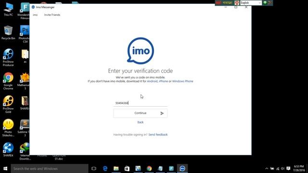The image size is (308, 173).
Task: Open Chrome from the taskbar
Action: [149, 169]
